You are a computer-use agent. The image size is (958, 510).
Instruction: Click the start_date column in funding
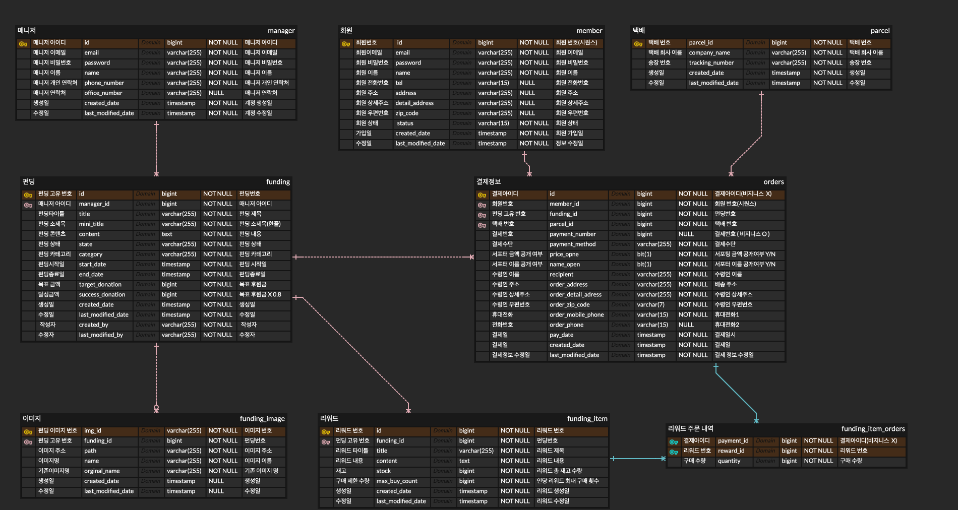[x=92, y=265]
